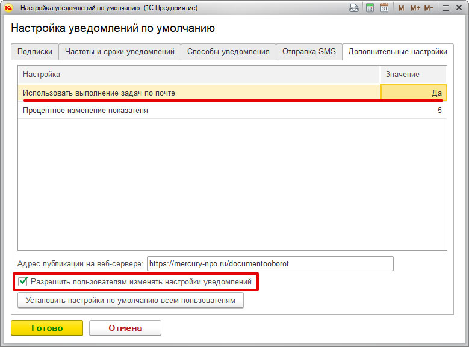The width and height of the screenshot is (469, 347).
Task: Maximize the settings dialog window
Action: point(446,8)
